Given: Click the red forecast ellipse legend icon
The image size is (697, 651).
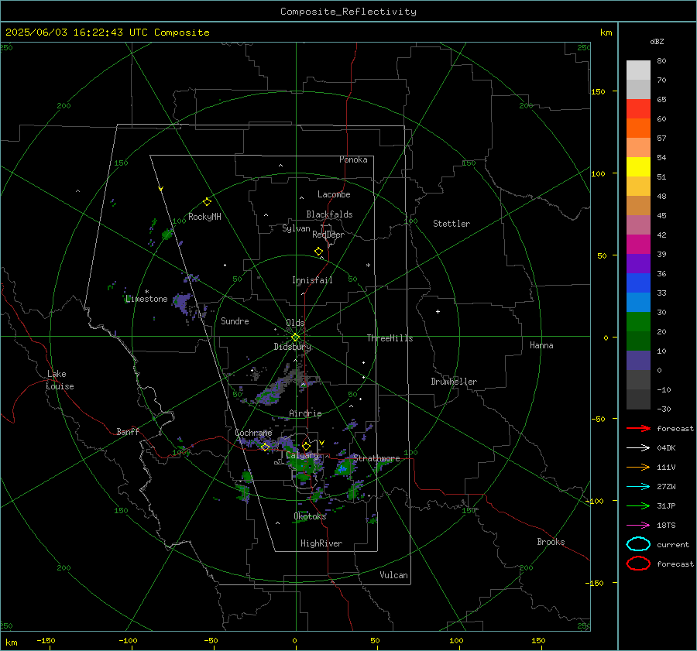Looking at the screenshot, I should click(638, 564).
